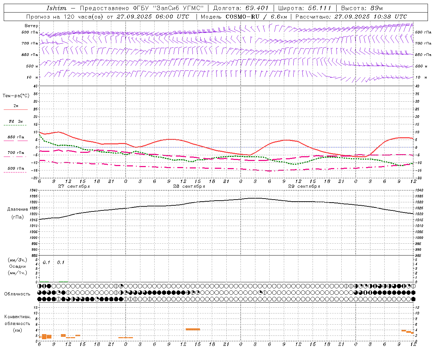Click the "Рассчитано: 27.09.2025 10:38 UTC" timestamp
The height and width of the screenshot is (347, 433).
[x=351, y=17]
